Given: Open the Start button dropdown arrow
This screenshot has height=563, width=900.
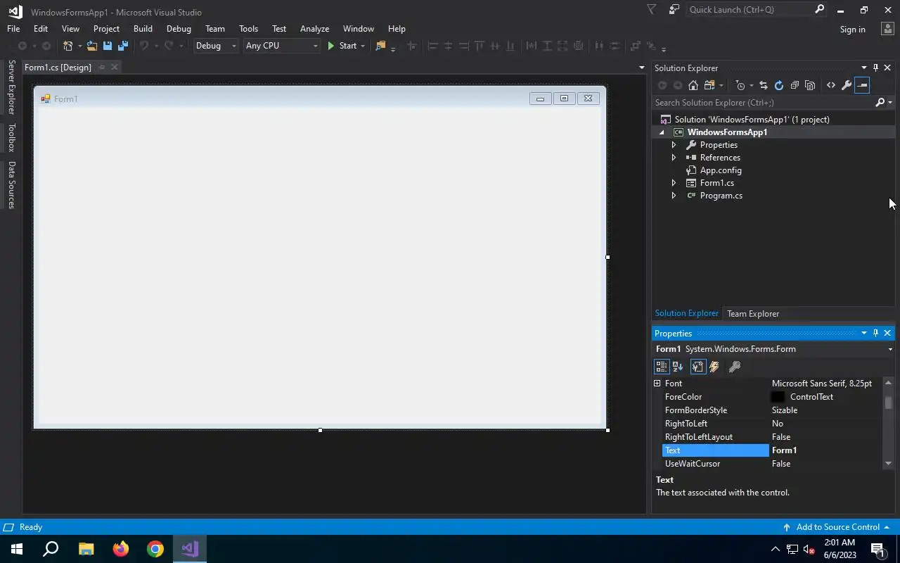Looking at the screenshot, I should click(363, 46).
